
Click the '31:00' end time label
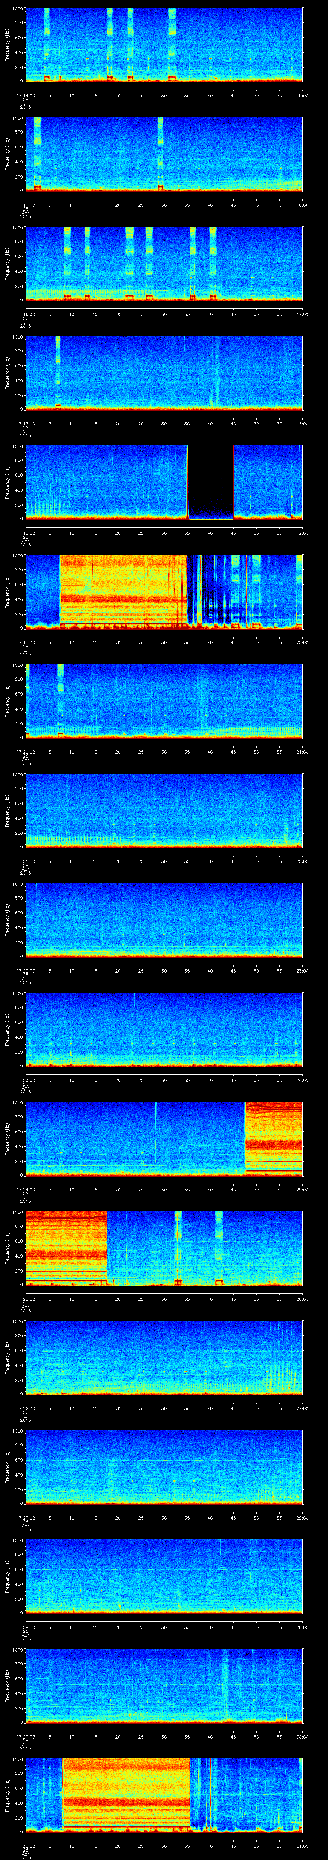tap(303, 1846)
